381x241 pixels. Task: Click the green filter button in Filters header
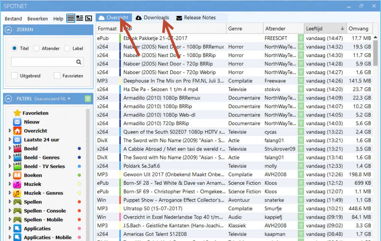[88, 99]
